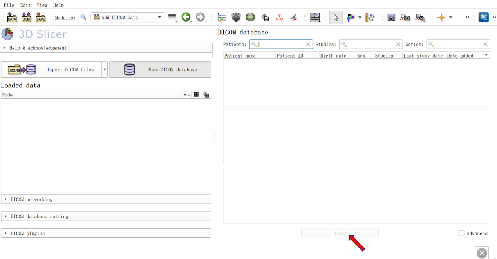Click the view layout selector icon
This screenshot has width=497, height=259.
tap(315, 17)
